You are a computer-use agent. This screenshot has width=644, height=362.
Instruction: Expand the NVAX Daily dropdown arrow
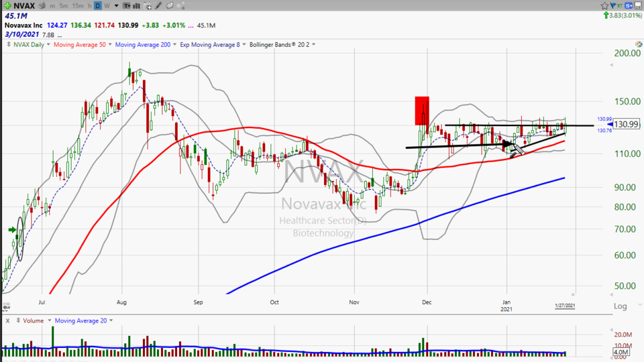(48, 44)
